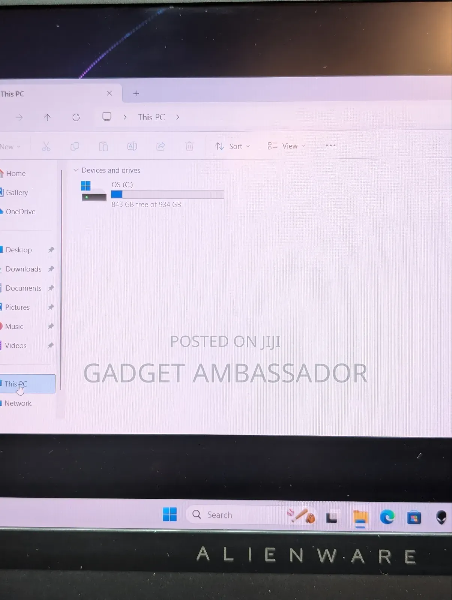Image resolution: width=452 pixels, height=600 pixels.
Task: Click the Copy icon in toolbar
Action: (75, 146)
